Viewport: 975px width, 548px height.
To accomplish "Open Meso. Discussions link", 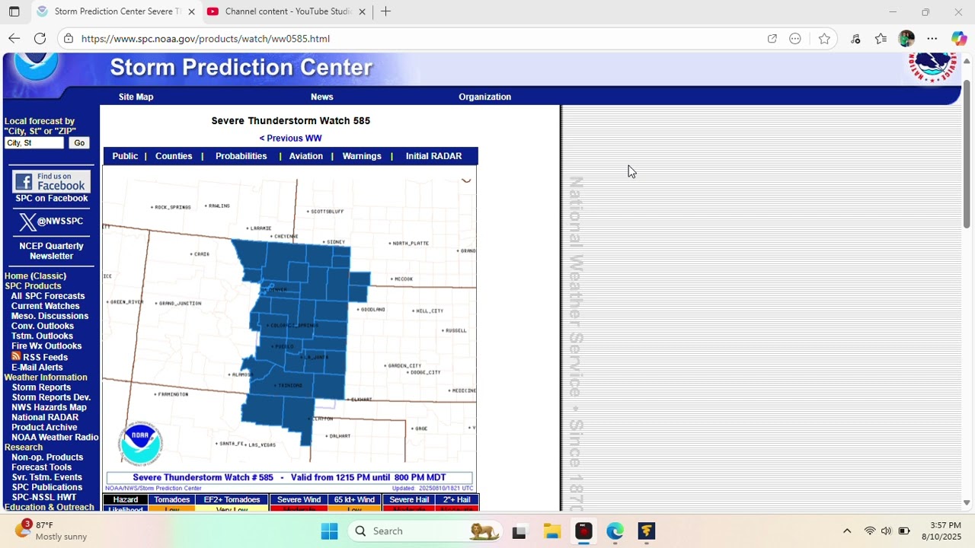I will [50, 316].
